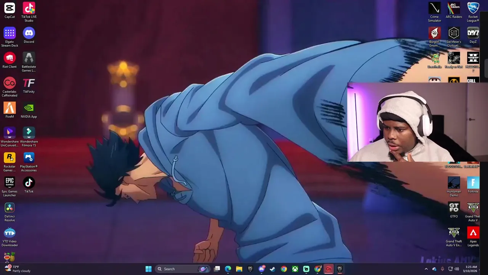Screen dimensions: 488x275
Task: Select Burglin' Gnomes desktop icon
Action: point(434,37)
